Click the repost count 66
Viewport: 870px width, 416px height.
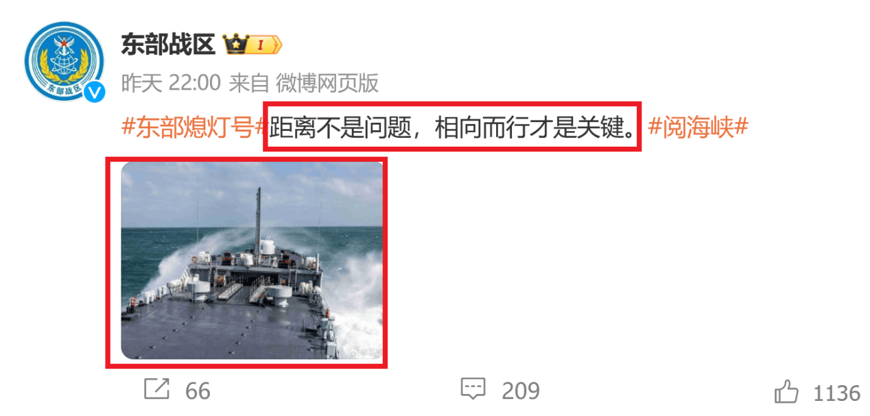pos(198,391)
